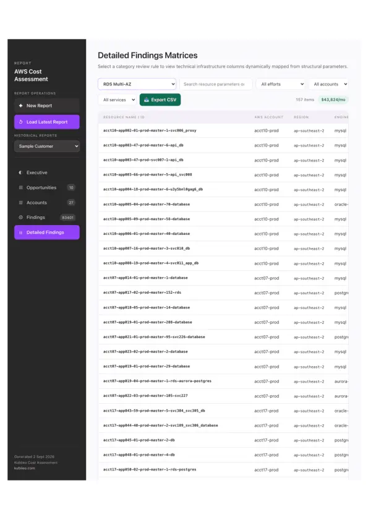This screenshot has width=368, height=520.
Task: Click the Findings circle icon
Action: click(x=20, y=217)
